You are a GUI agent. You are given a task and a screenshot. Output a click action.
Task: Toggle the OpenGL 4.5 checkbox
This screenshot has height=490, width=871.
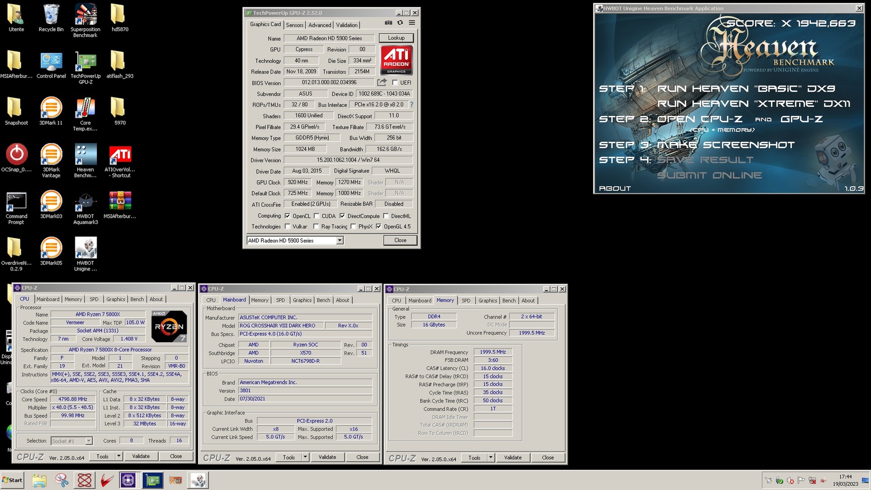pos(379,226)
